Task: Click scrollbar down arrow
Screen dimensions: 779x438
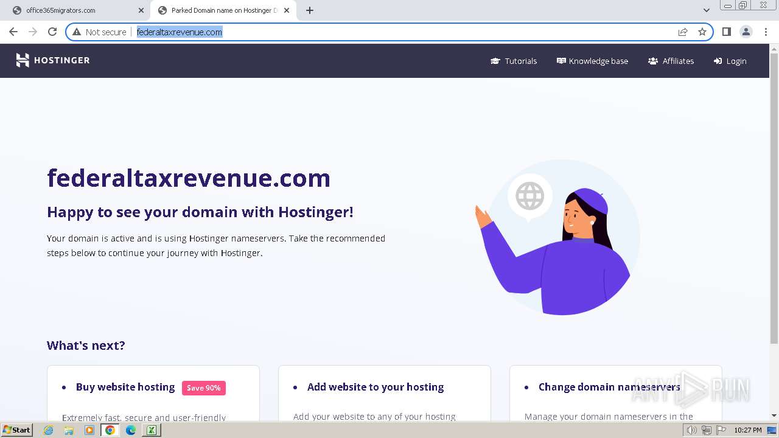Action: coord(774,415)
